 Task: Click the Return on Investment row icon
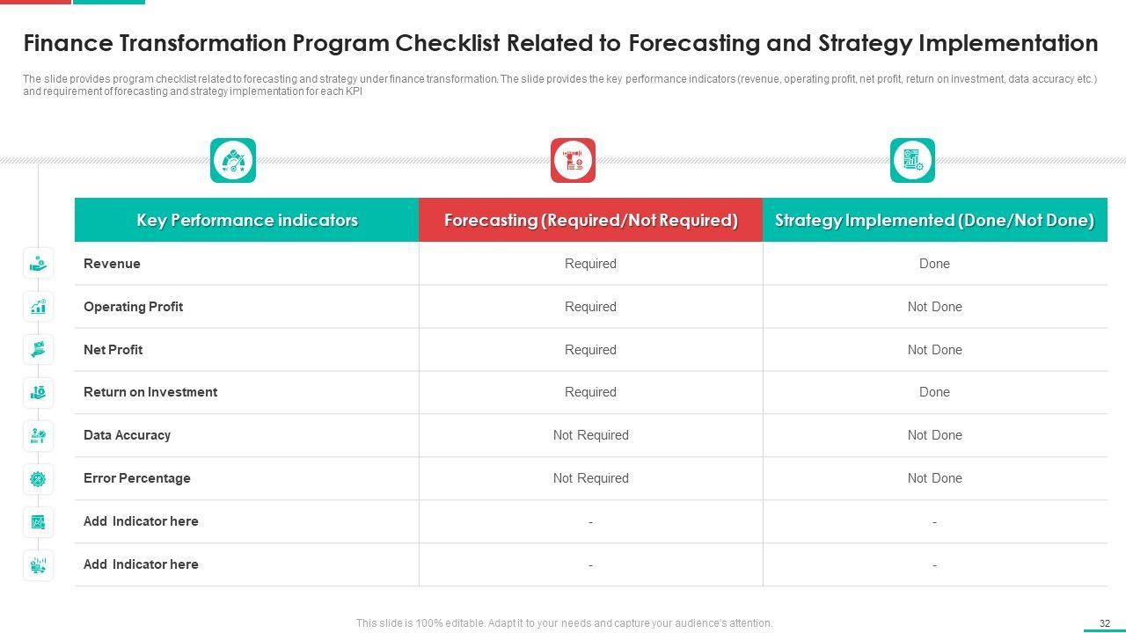pyautogui.click(x=38, y=392)
